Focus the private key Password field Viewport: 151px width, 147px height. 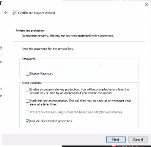pyautogui.click(x=63, y=66)
